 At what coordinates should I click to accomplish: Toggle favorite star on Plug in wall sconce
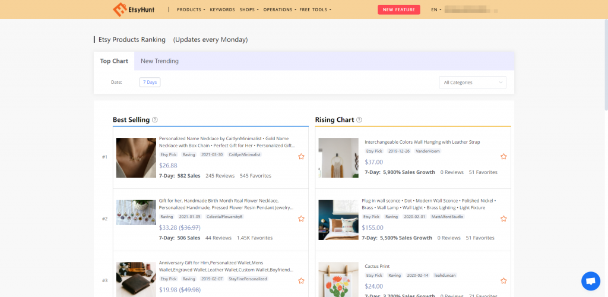[x=503, y=219]
